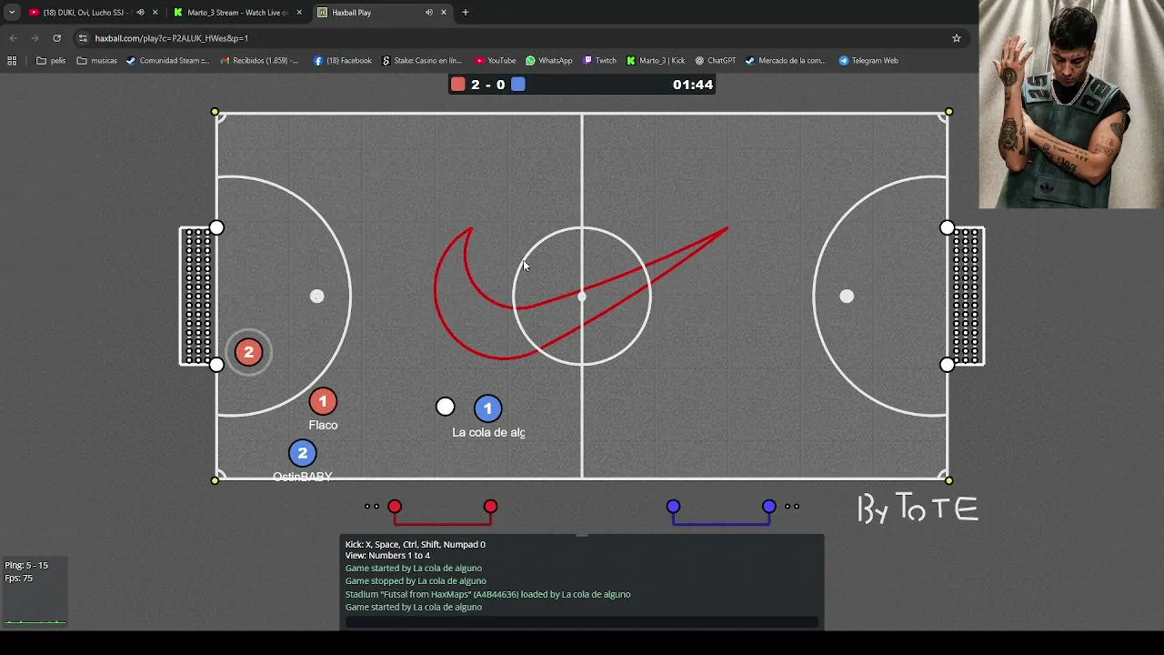Image resolution: width=1164 pixels, height=655 pixels.
Task: Mute the YouTube tab audio icon
Action: click(x=140, y=13)
